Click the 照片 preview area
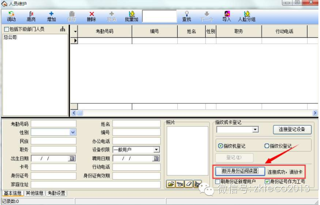320x205 pixels. click(x=187, y=151)
